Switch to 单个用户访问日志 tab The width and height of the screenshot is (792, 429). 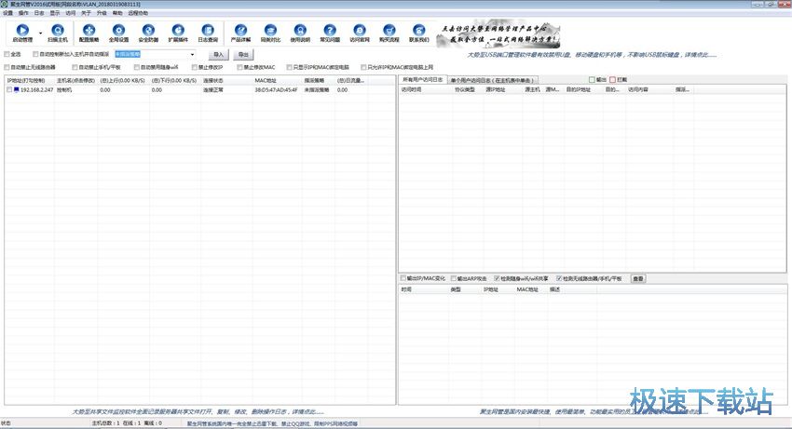pyautogui.click(x=493, y=80)
